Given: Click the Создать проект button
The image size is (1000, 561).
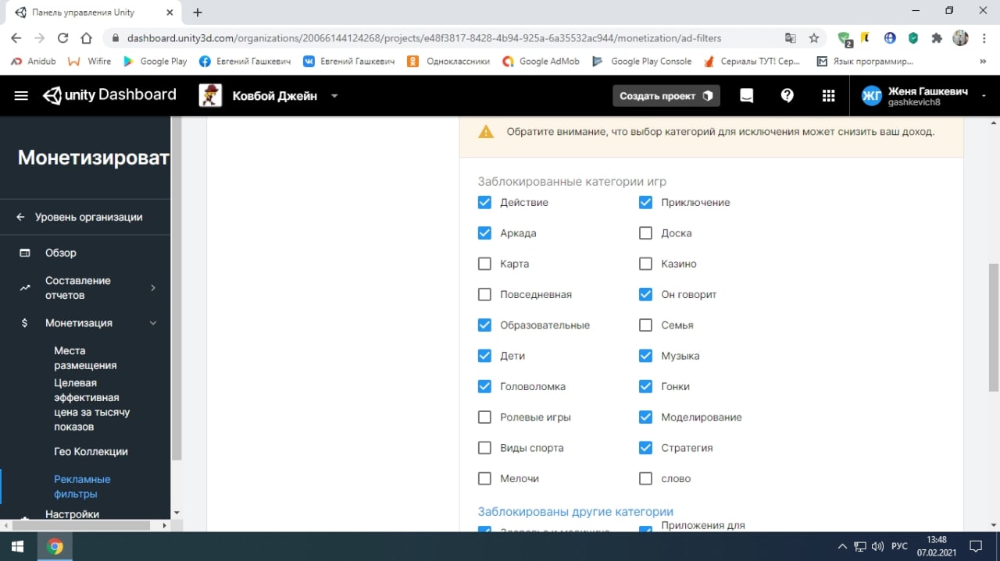Looking at the screenshot, I should point(666,96).
